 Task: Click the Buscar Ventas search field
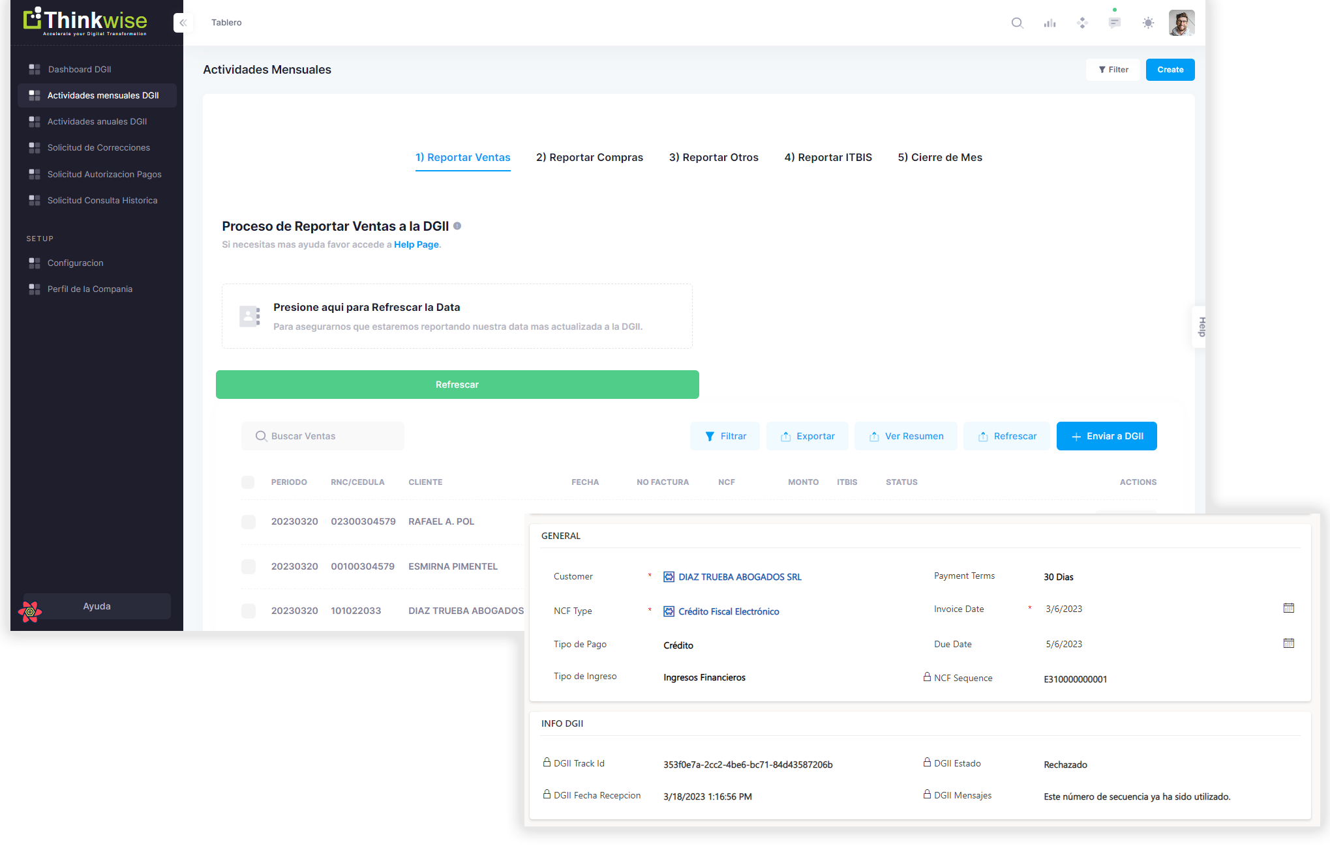[x=323, y=436]
